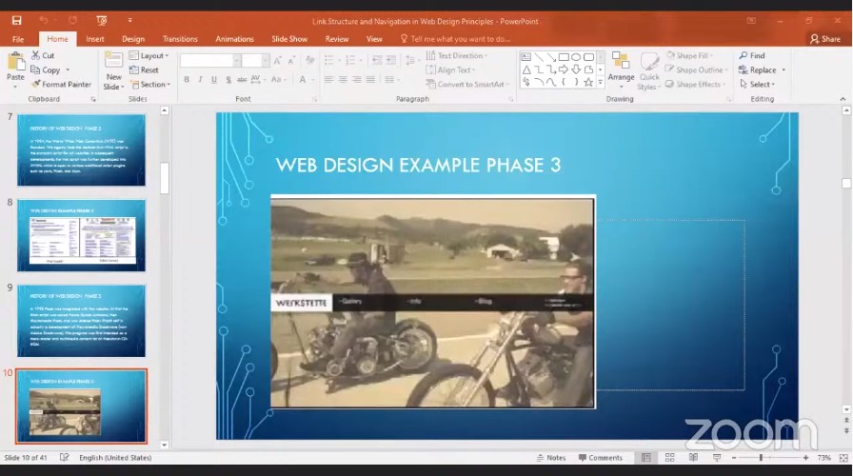Switch to the Insert tab

(x=94, y=39)
